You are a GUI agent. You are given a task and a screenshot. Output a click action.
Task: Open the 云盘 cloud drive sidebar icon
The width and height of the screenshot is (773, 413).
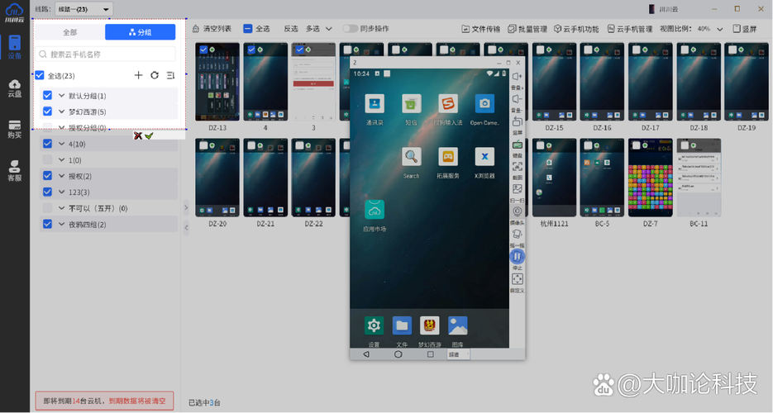[15, 88]
